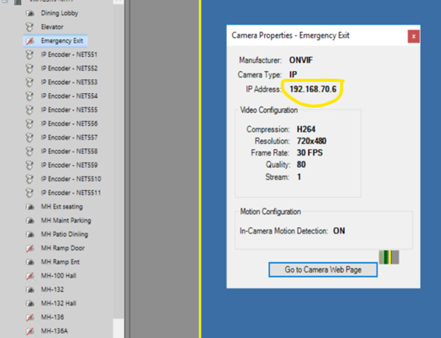Click the MH Patio Dining camera icon
The height and width of the screenshot is (338, 441).
[x=30, y=234]
